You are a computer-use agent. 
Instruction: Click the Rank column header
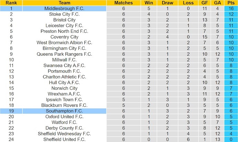click(11, 3)
